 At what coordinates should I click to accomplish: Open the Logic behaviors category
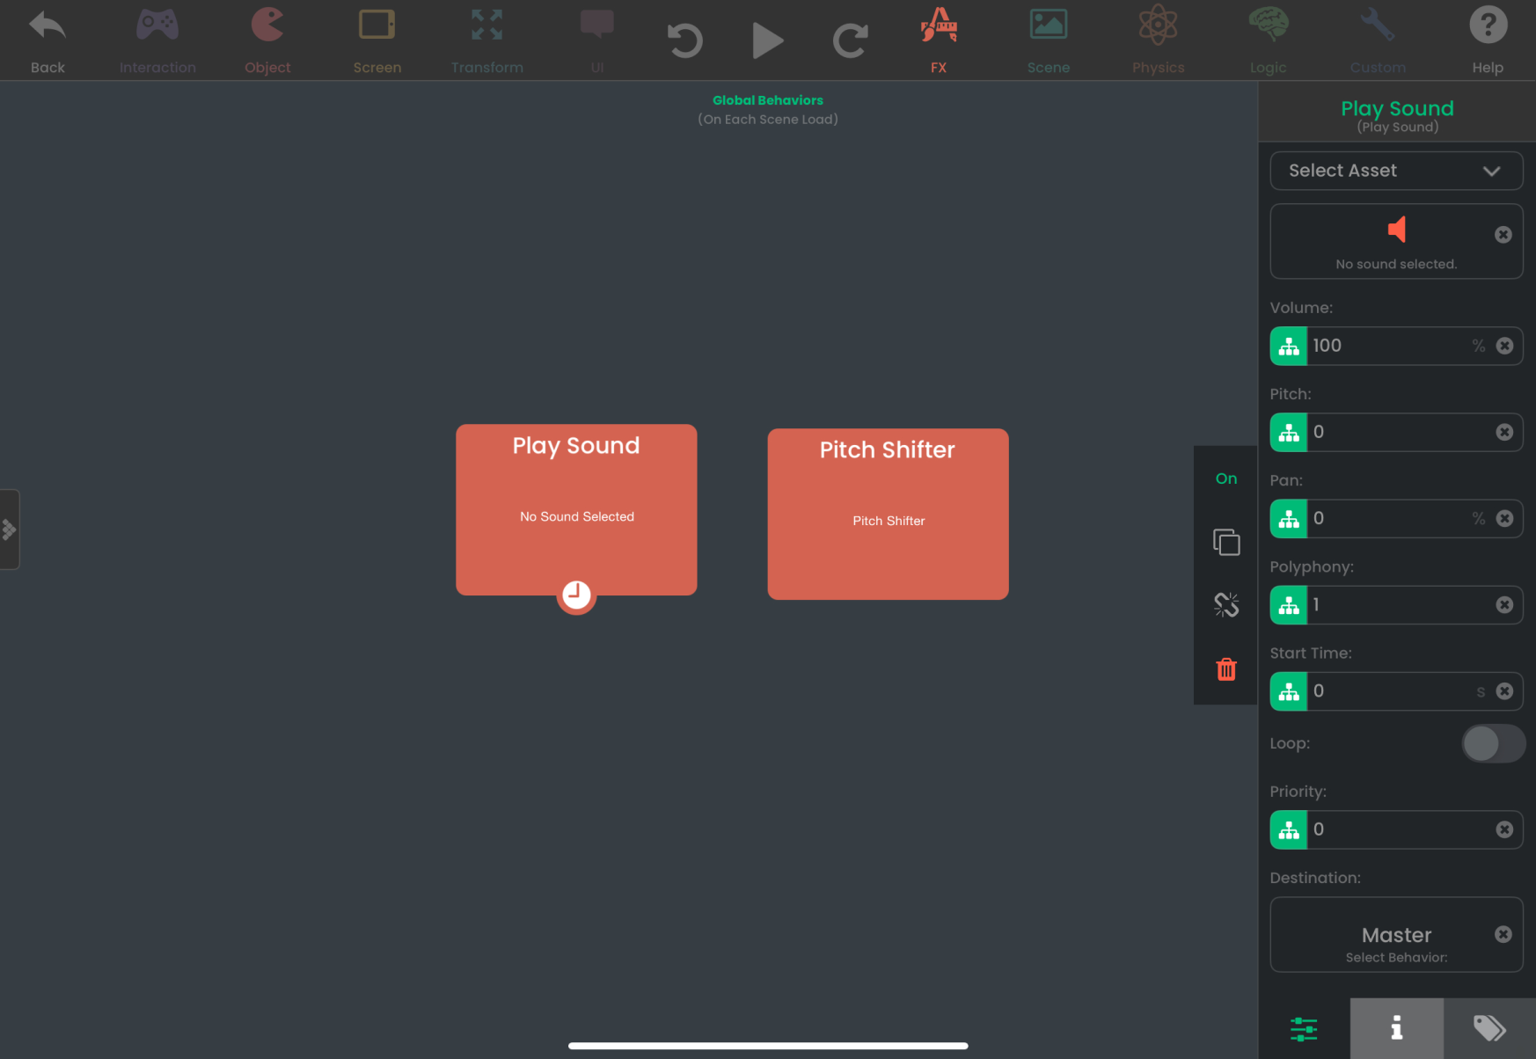pyautogui.click(x=1268, y=40)
